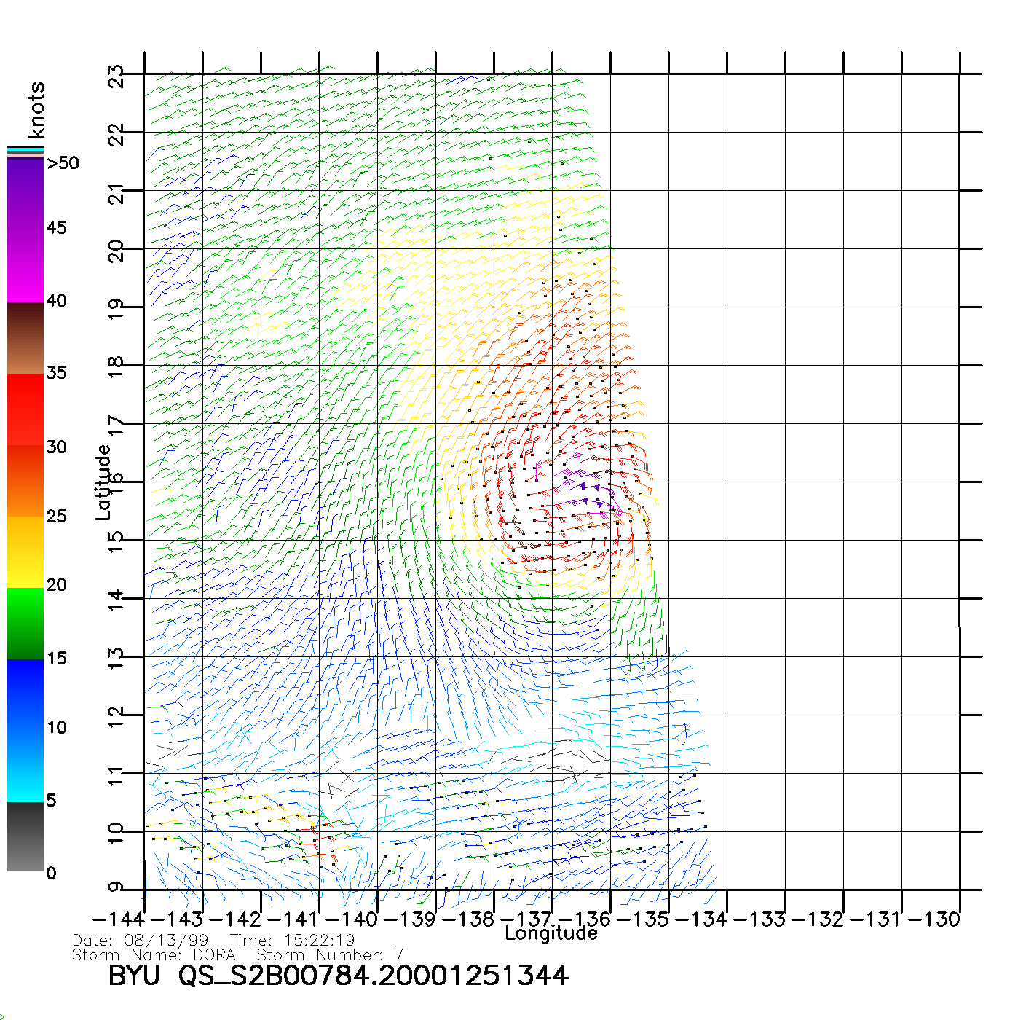1034x1020 pixels.
Task: Click the red 30–35 knots color band
Action: [25, 409]
